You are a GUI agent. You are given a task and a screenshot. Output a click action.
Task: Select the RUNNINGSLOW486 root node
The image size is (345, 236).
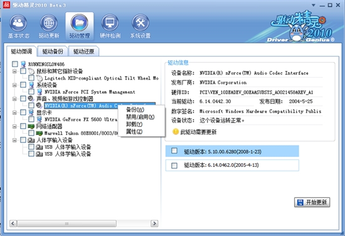click(x=46, y=64)
